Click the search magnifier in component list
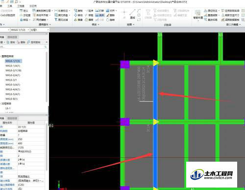Image resolution: width=245 pixels, height=190 pixels. 46,47
